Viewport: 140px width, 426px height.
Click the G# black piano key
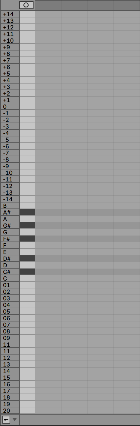tap(27, 225)
